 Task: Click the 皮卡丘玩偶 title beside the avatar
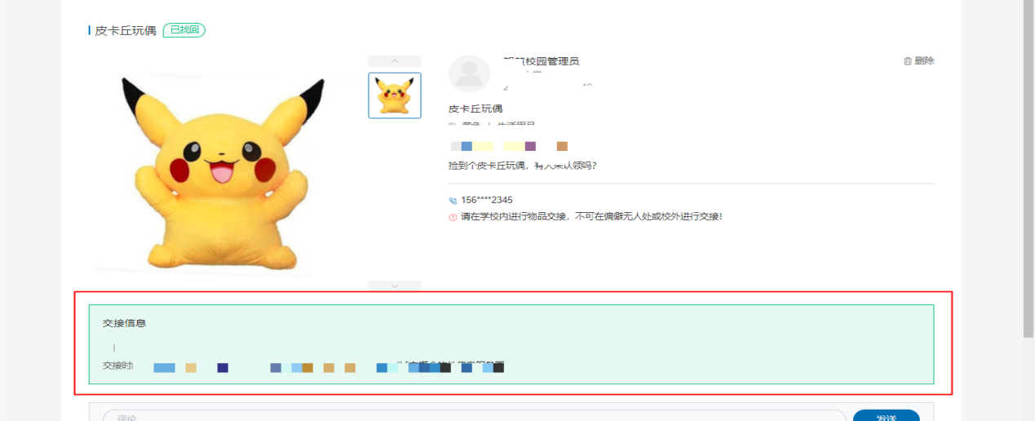tap(475, 109)
